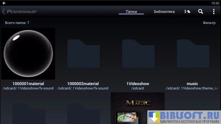Click the 19:50 clock in status bar
The image size is (221, 124).
click(x=215, y=3)
